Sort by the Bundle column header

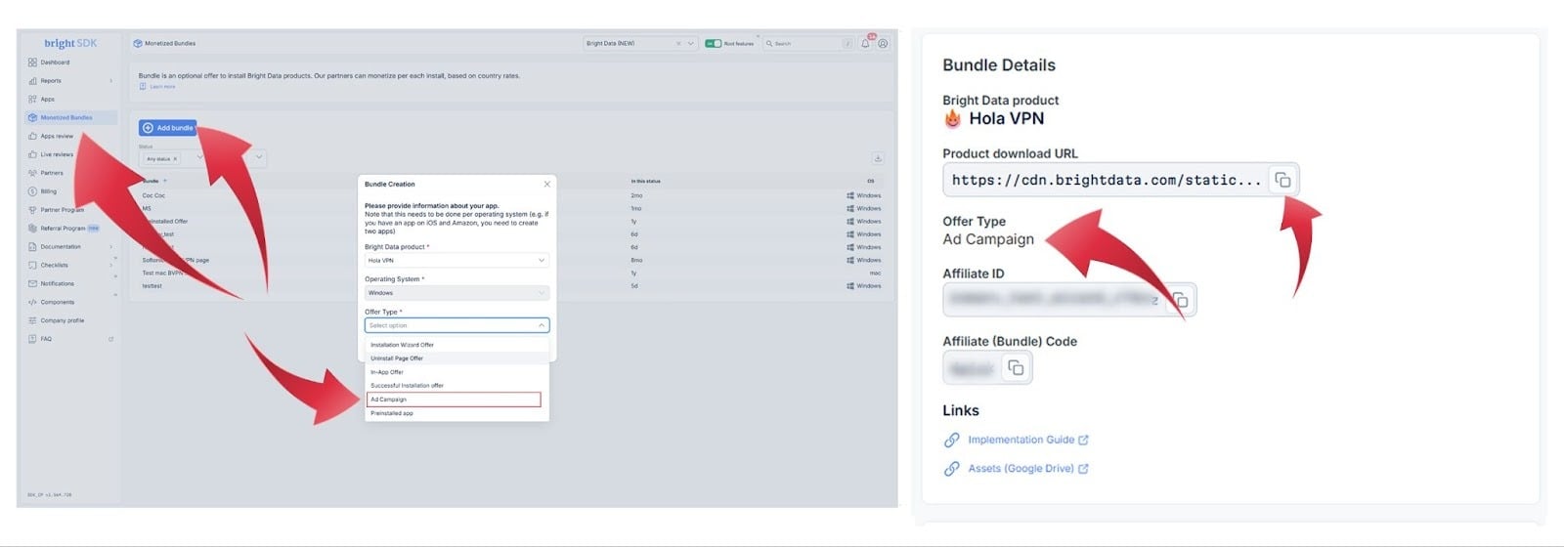click(x=154, y=181)
